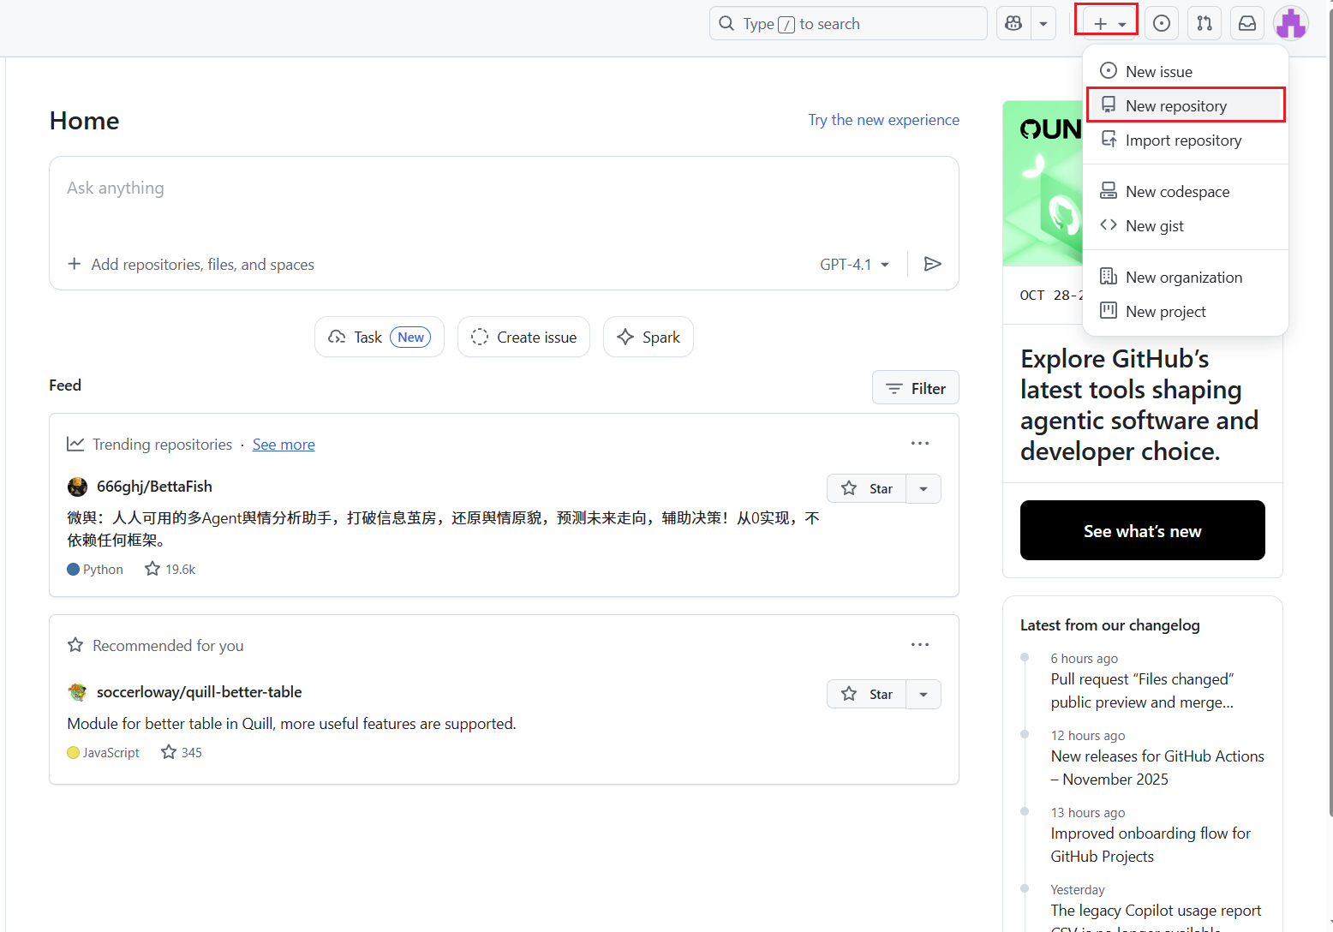This screenshot has width=1333, height=932.
Task: Open the Try the new experience link
Action: tap(883, 120)
